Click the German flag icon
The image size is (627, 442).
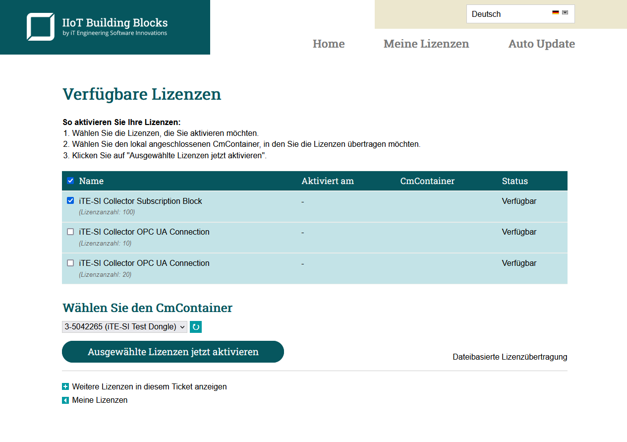pos(556,13)
